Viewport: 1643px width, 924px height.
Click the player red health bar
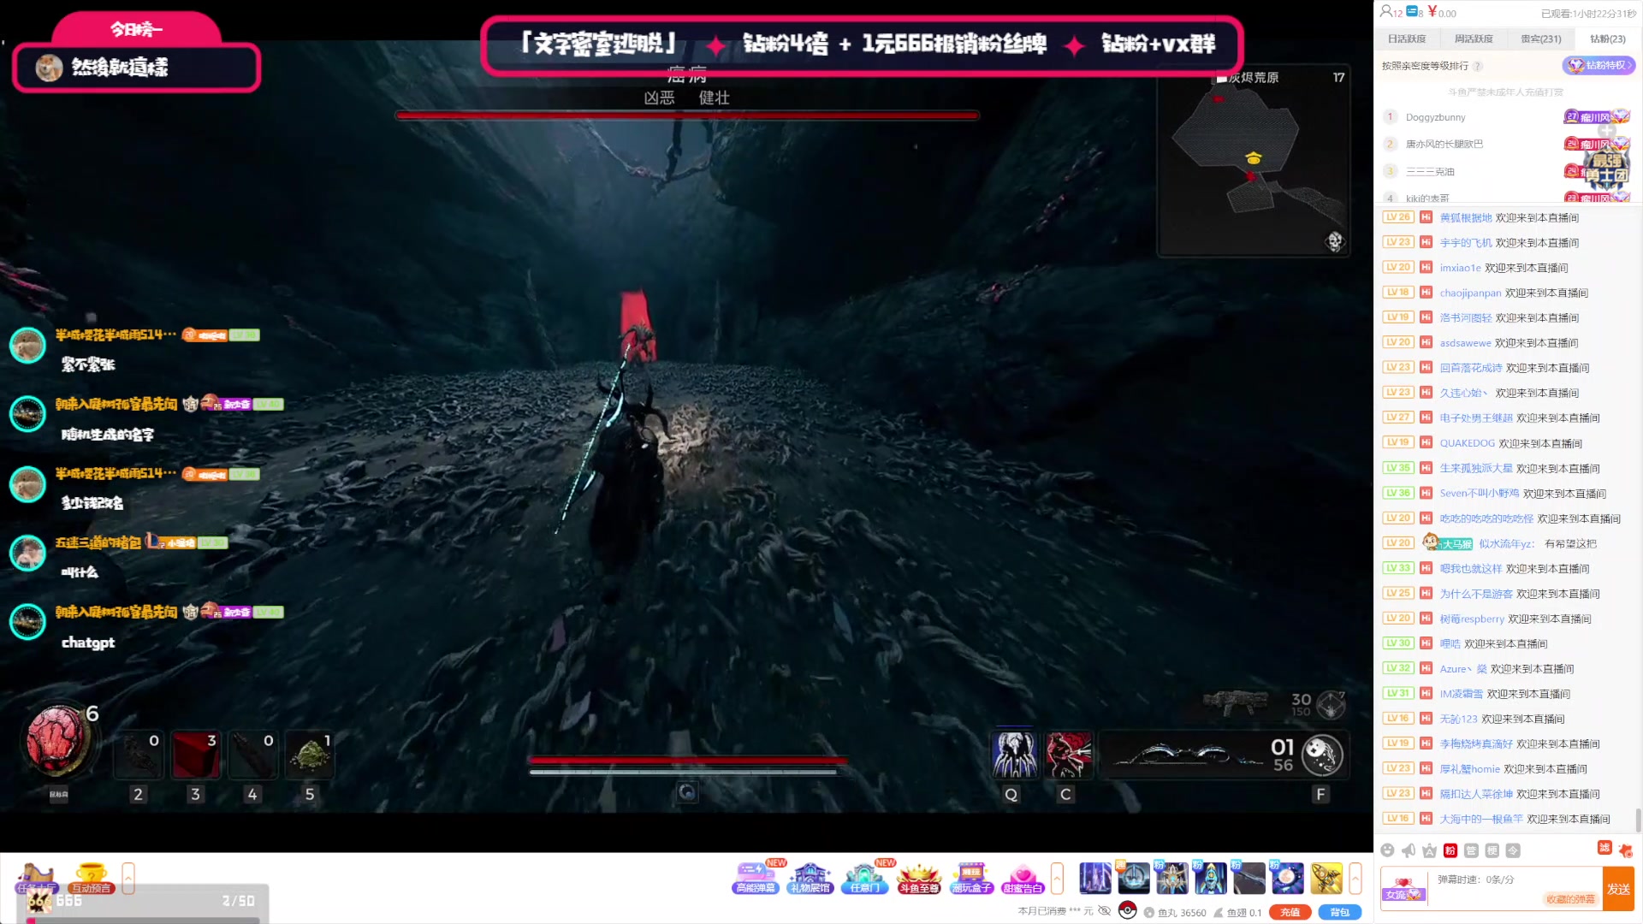(688, 760)
